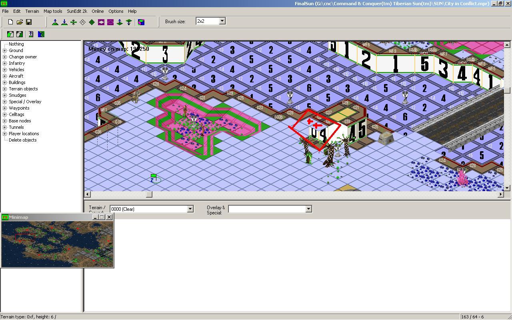Open the Map tools menu
This screenshot has height=320, width=512.
coord(53,11)
